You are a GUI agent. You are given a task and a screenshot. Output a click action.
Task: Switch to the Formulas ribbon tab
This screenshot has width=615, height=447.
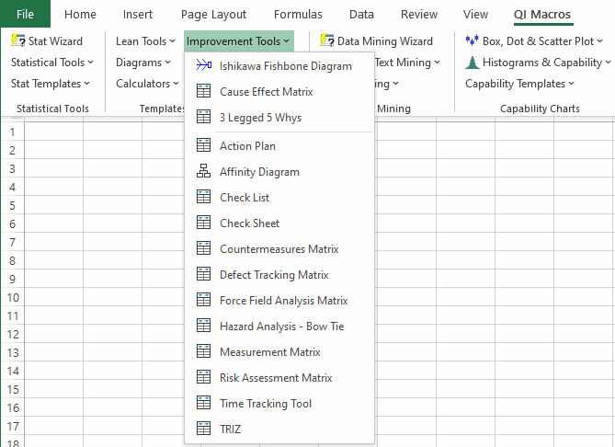pos(298,15)
